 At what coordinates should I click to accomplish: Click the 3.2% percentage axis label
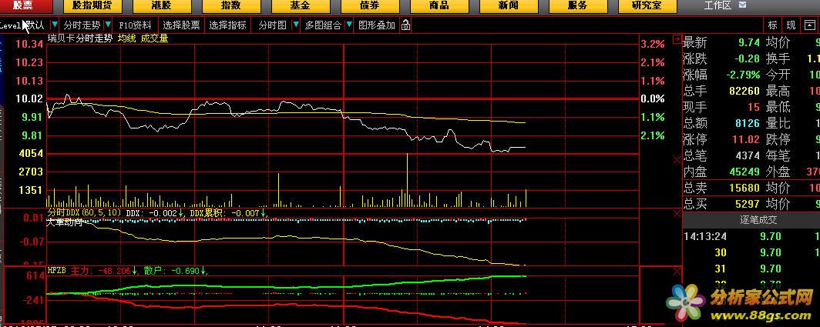pyautogui.click(x=653, y=45)
